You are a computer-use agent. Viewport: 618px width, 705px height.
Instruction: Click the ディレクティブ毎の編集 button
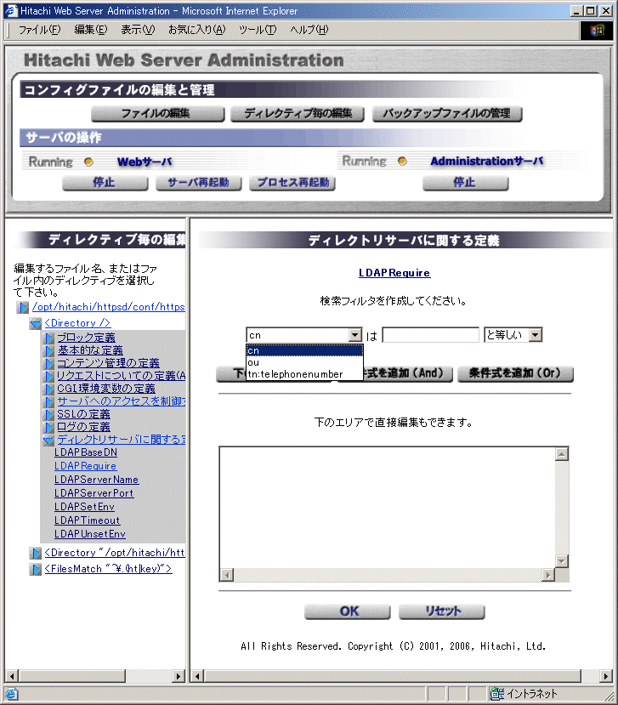[297, 114]
